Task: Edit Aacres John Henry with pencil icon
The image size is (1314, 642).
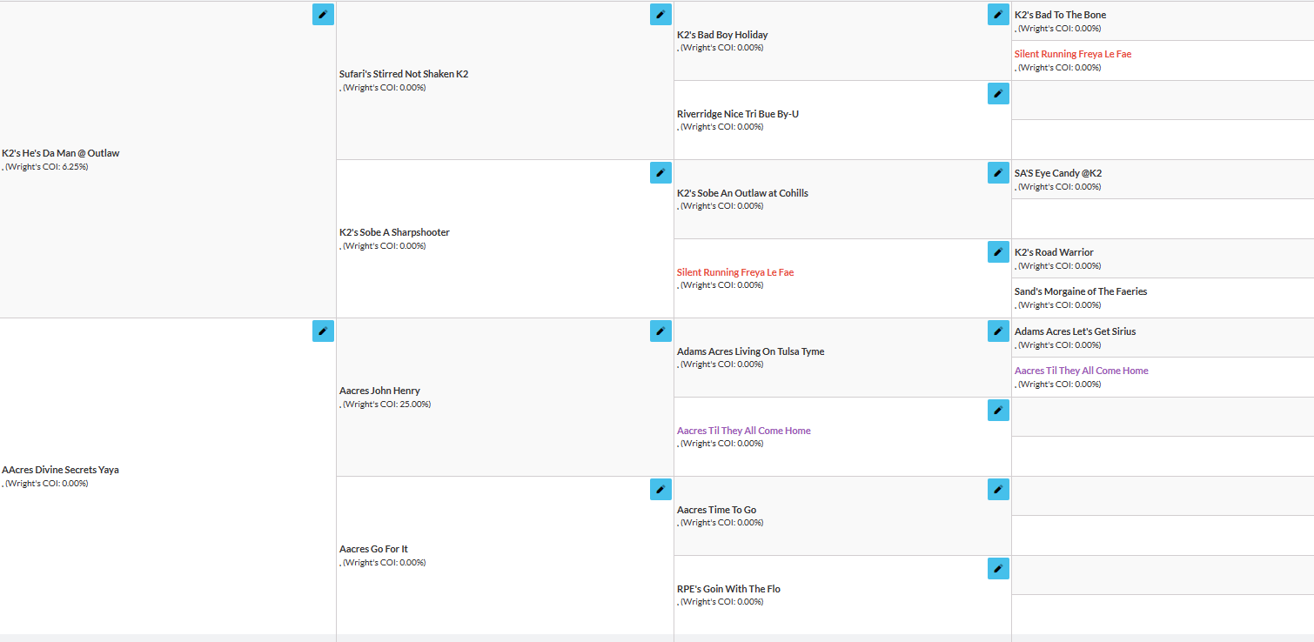Action: click(660, 331)
